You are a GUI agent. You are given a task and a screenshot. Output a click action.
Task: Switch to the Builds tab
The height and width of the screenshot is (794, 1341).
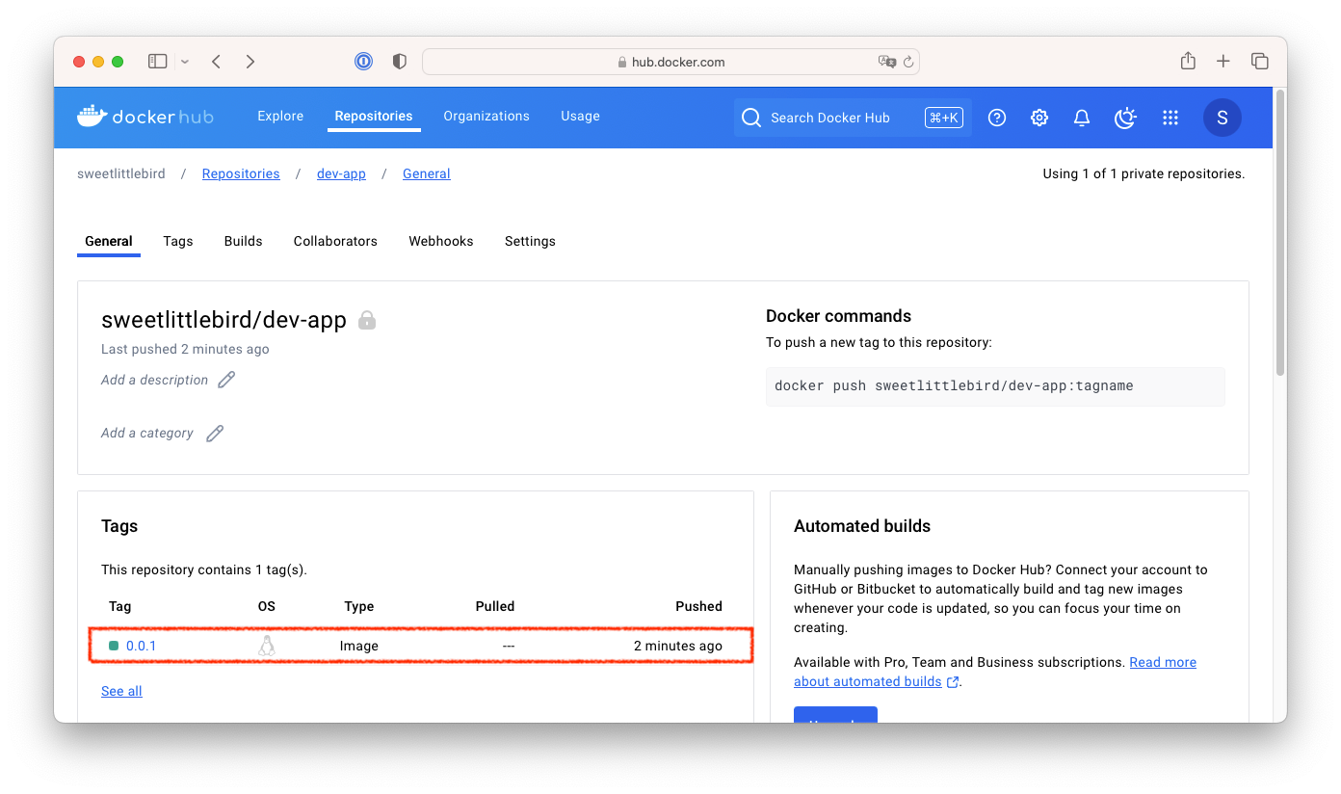coord(244,241)
